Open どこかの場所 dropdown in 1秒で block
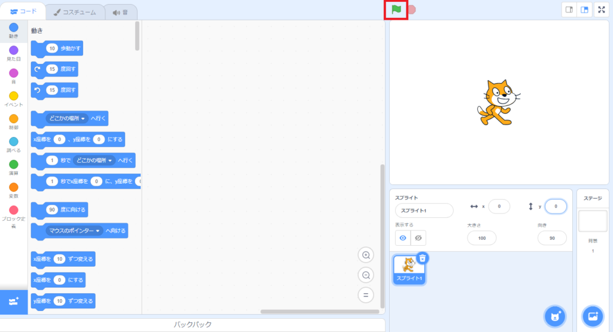The image size is (613, 332). [x=94, y=160]
